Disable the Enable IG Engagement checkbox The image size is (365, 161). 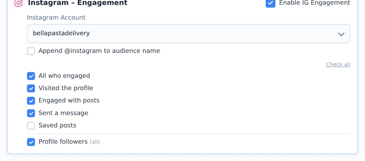click(270, 3)
